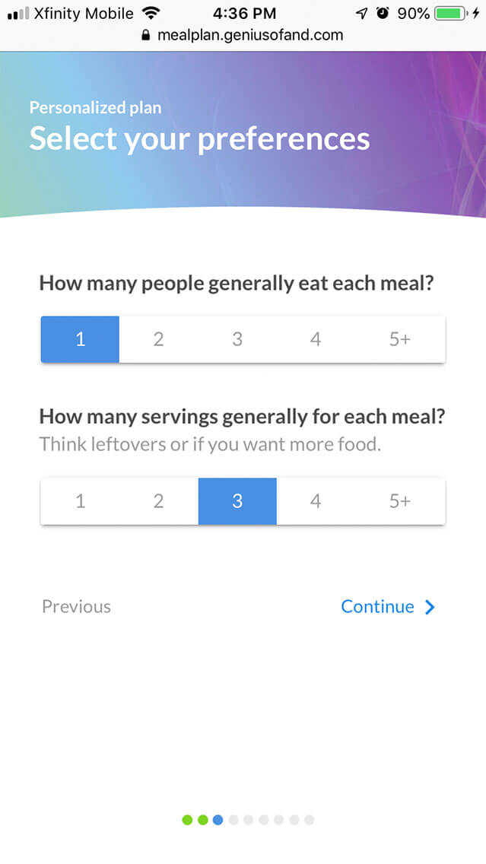The image size is (486, 864).
Task: Click the Continue button
Action: [377, 606]
